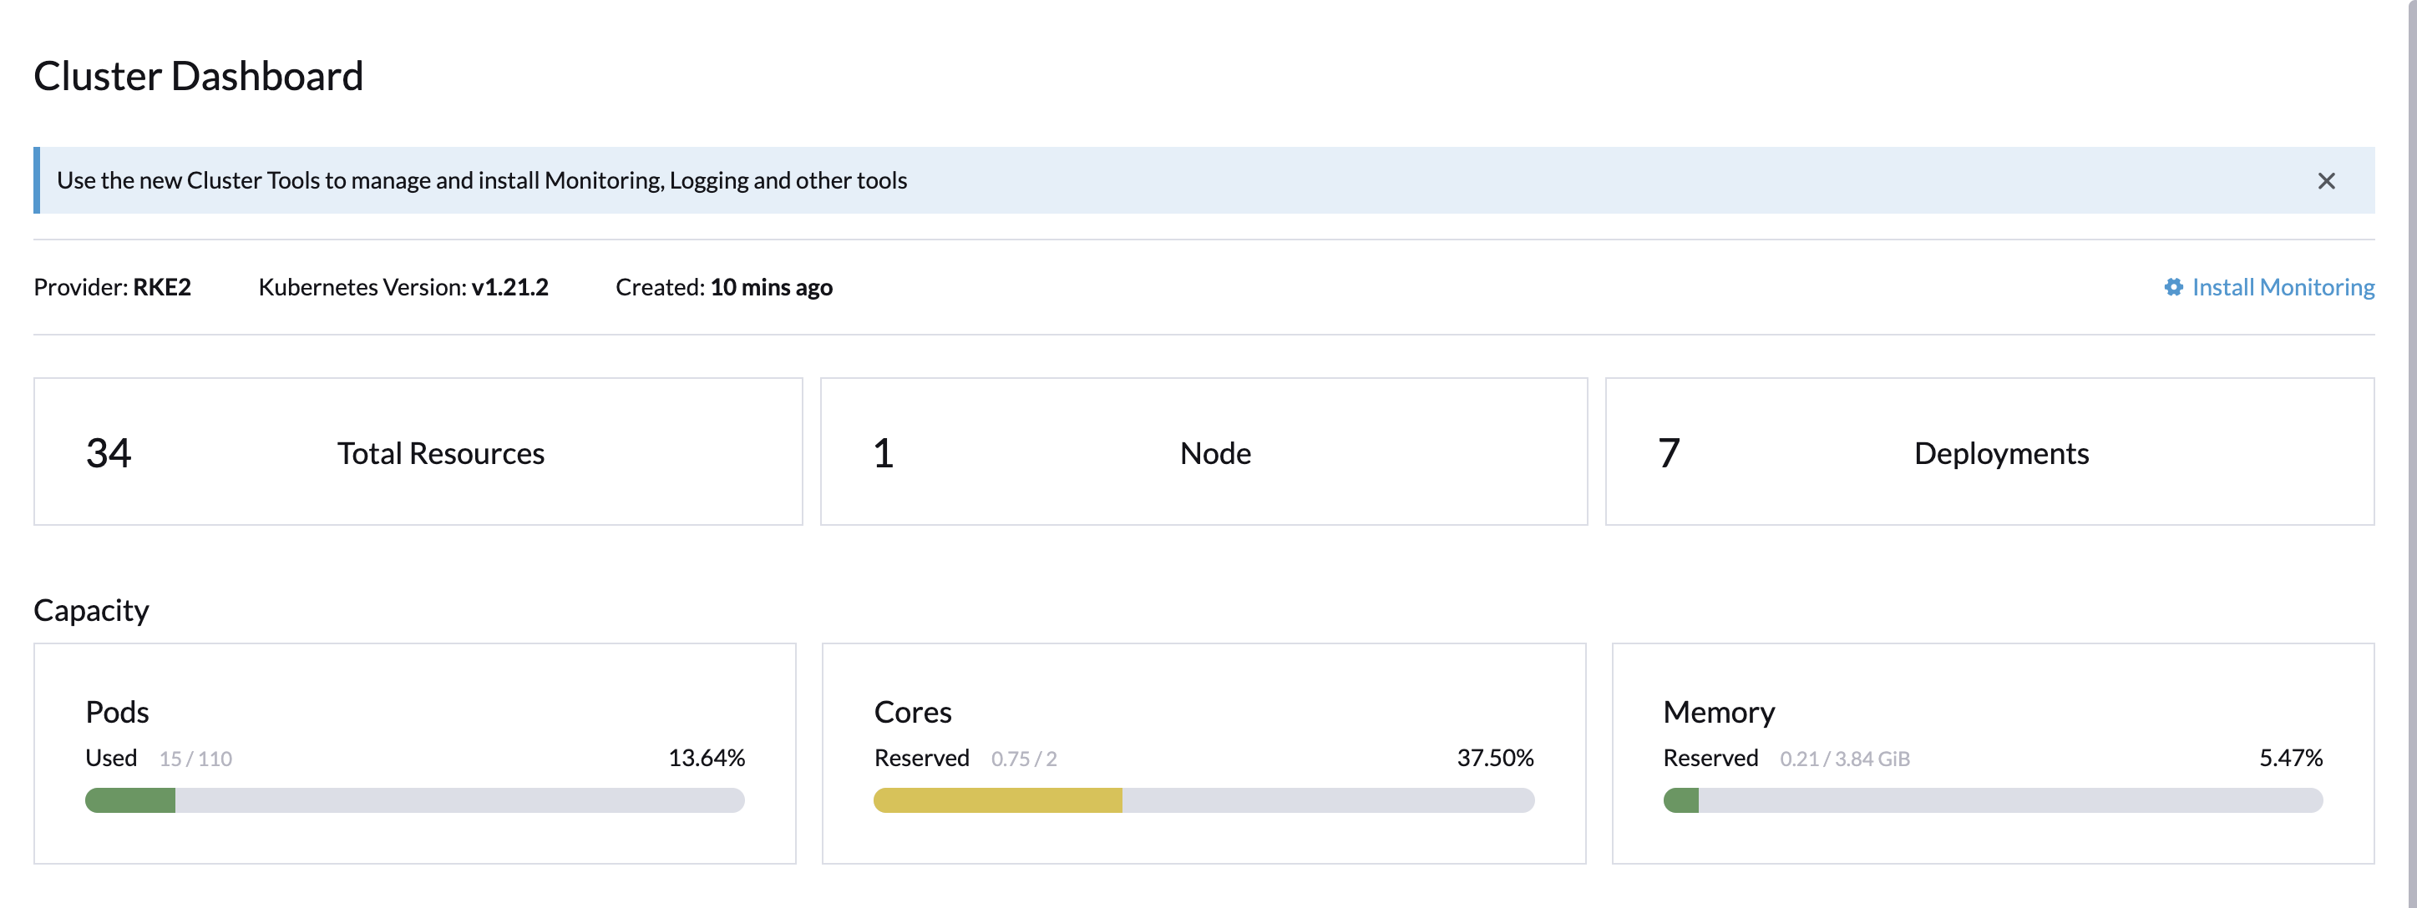Click the 0.75 / 2 cores value
This screenshot has height=908, width=2417.
pyautogui.click(x=1024, y=759)
